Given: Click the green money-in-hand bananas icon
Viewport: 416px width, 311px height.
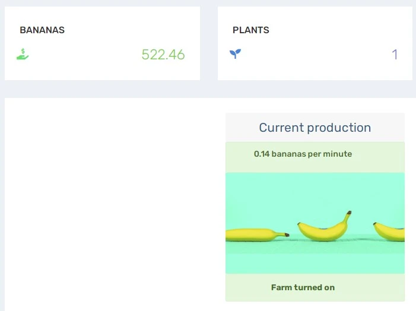Looking at the screenshot, I should point(23,54).
